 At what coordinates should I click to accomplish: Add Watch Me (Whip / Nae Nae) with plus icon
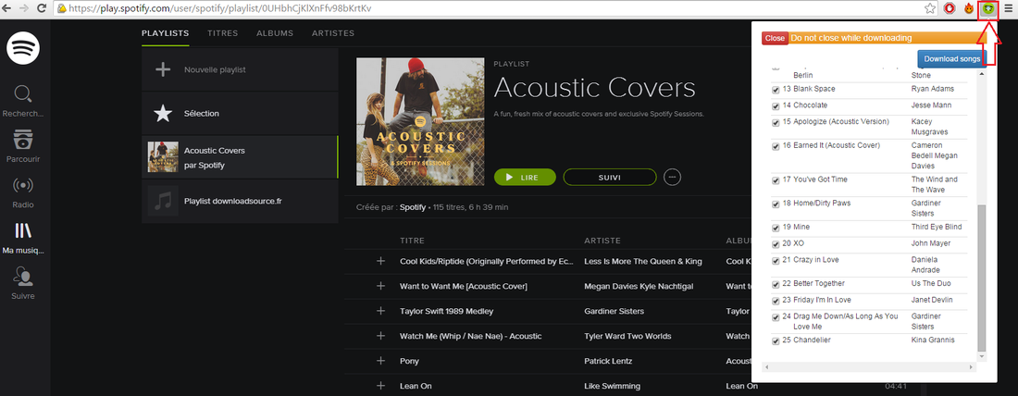pos(381,336)
